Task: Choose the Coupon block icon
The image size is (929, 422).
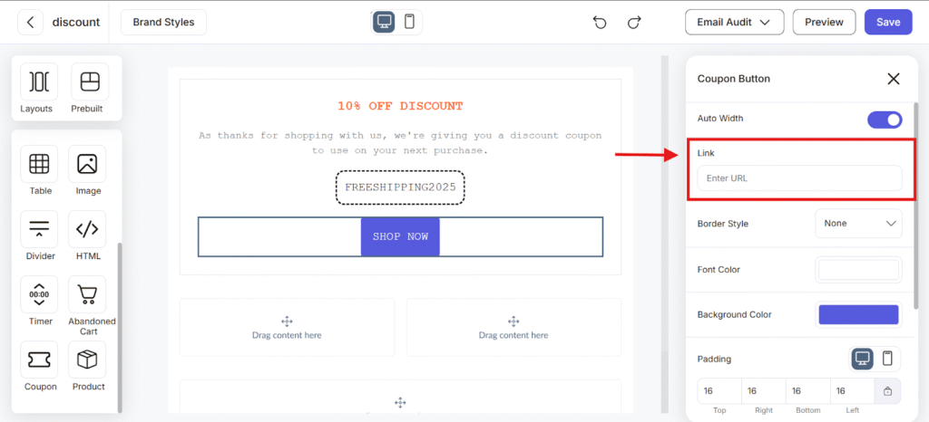Action: [39, 360]
